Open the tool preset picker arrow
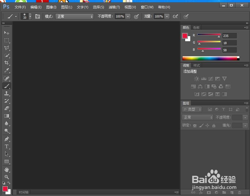 [x=16, y=16]
